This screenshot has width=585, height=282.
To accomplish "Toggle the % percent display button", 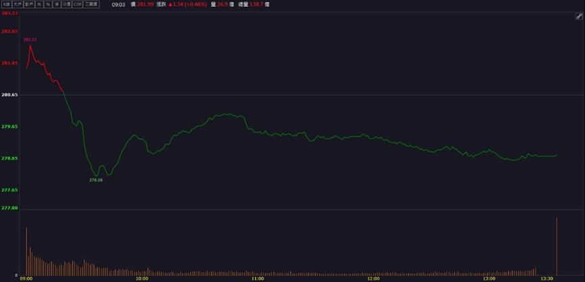I will [48, 5].
